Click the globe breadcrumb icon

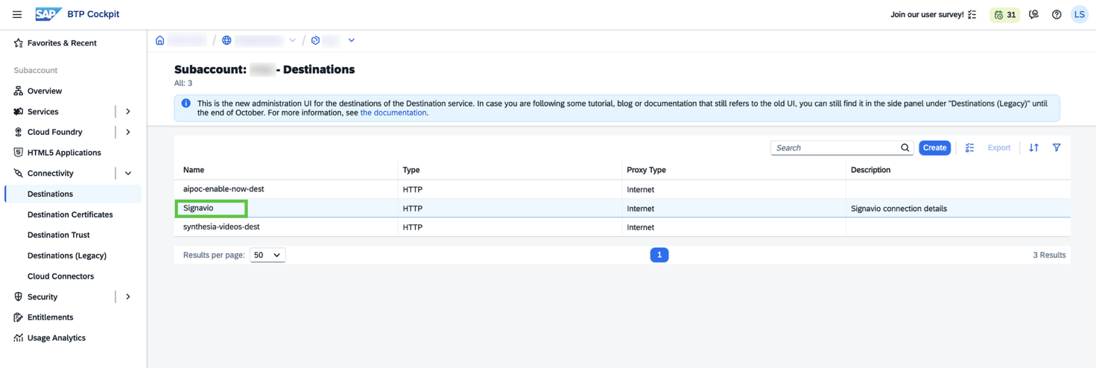pyautogui.click(x=227, y=40)
